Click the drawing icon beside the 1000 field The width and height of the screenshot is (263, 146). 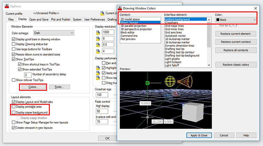98,32
